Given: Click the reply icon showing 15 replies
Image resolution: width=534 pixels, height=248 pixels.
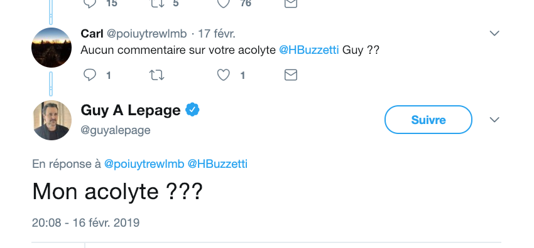Looking at the screenshot, I should pyautogui.click(x=90, y=3).
